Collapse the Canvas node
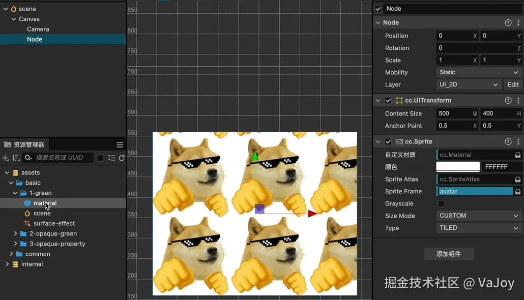 (x=14, y=19)
